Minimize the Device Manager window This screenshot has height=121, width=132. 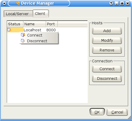tap(116, 3)
